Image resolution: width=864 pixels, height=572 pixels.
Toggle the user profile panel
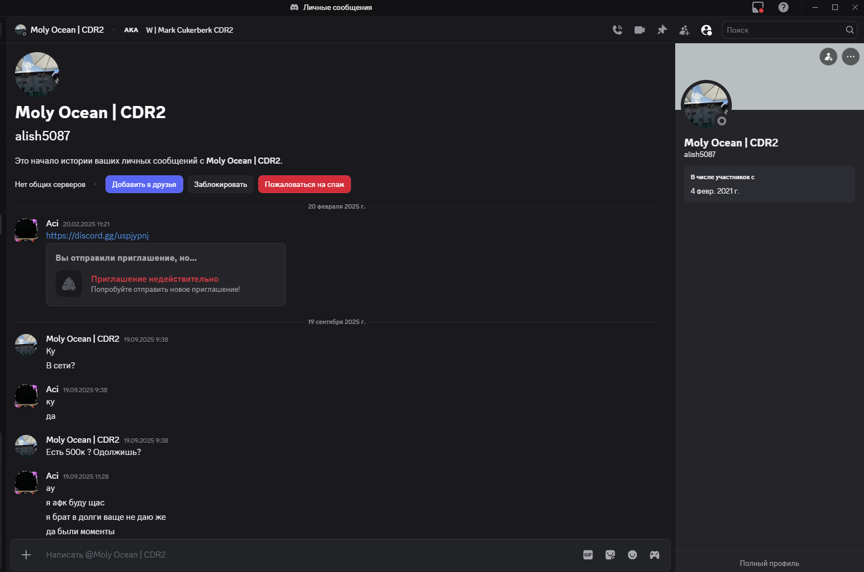[706, 30]
